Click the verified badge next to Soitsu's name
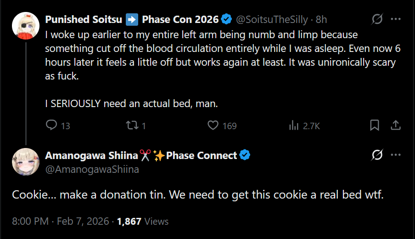 [x=226, y=19]
